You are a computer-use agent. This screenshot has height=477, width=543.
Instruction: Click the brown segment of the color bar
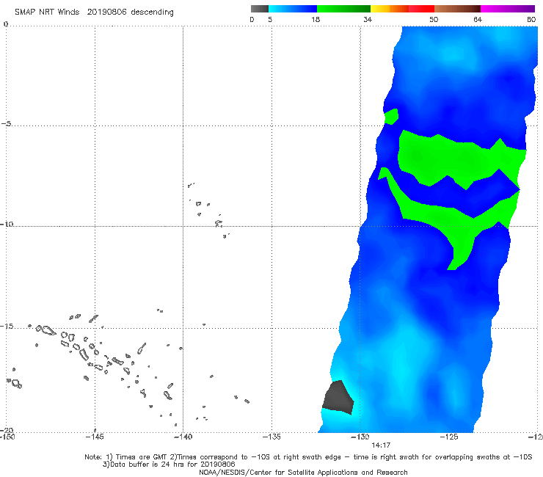pyautogui.click(x=457, y=9)
